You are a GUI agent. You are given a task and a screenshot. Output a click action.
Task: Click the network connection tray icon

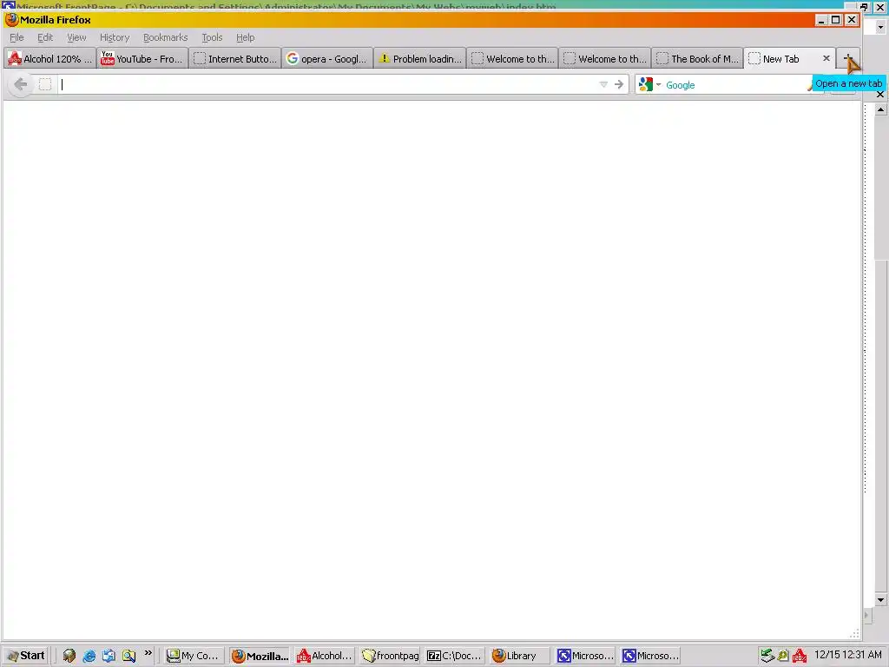point(767,656)
